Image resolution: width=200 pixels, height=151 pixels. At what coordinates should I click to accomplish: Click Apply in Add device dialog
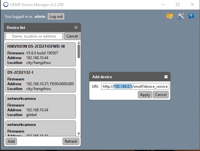click(145, 95)
